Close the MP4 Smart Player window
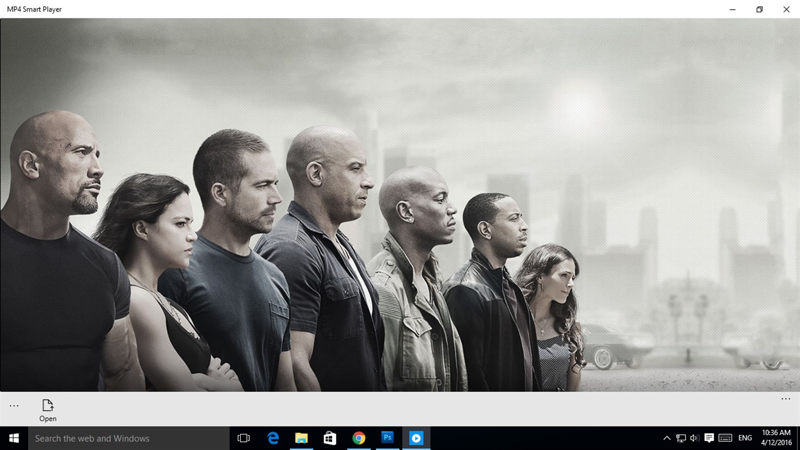This screenshot has height=450, width=800. [786, 9]
